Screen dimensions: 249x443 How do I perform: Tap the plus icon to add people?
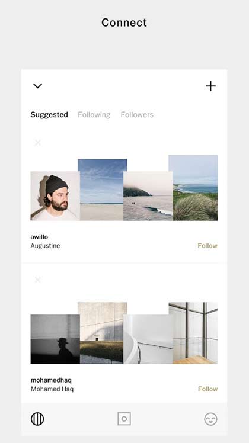pos(210,86)
